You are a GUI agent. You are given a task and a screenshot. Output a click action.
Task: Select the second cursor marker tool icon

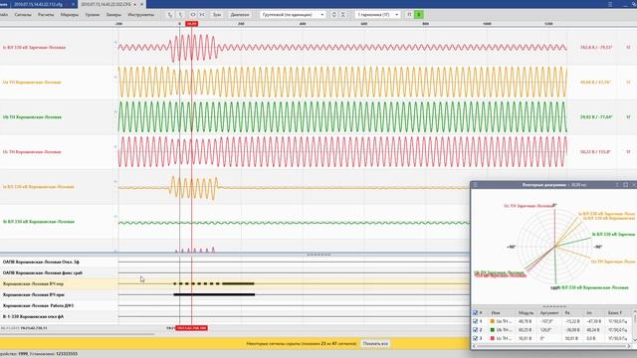click(180, 15)
